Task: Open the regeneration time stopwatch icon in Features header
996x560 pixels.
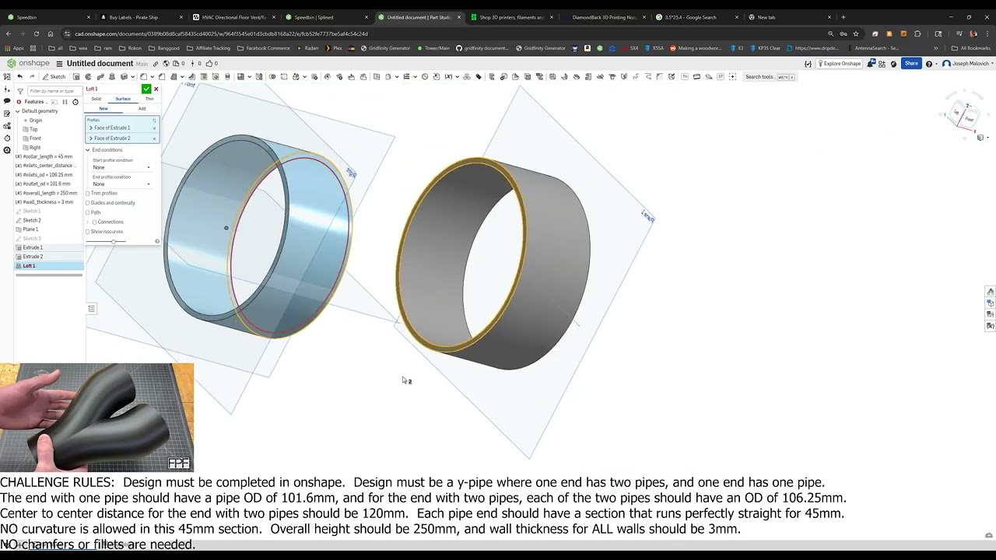Action: tap(75, 102)
